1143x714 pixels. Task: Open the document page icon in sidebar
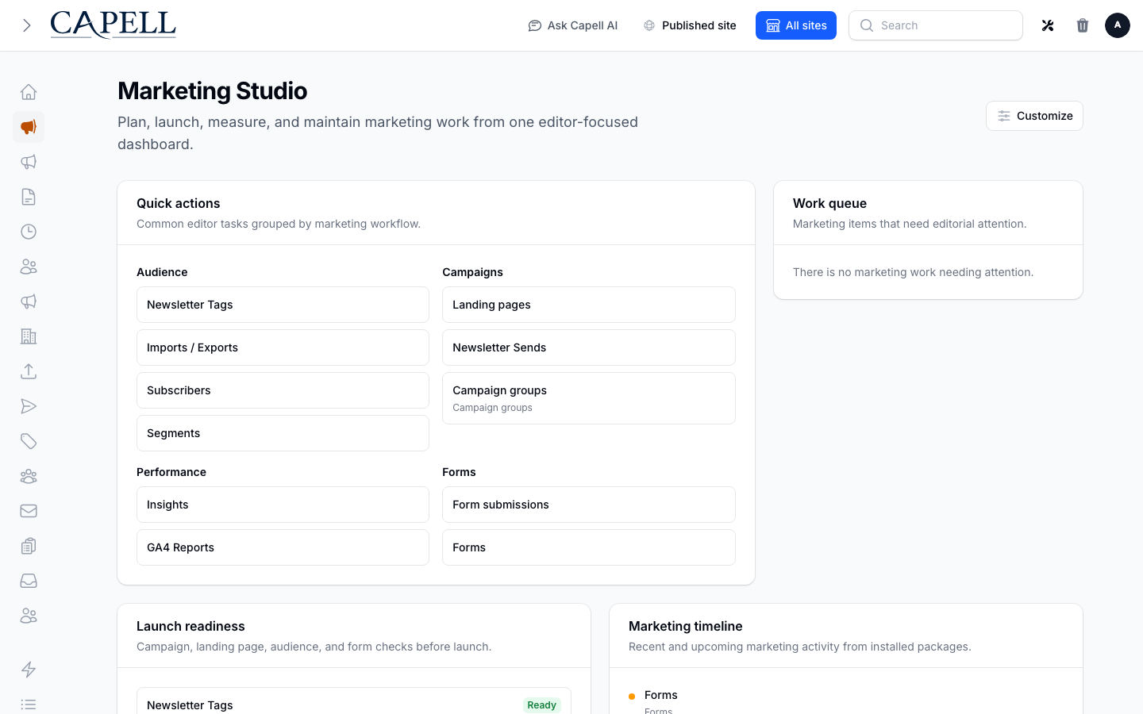[29, 197]
